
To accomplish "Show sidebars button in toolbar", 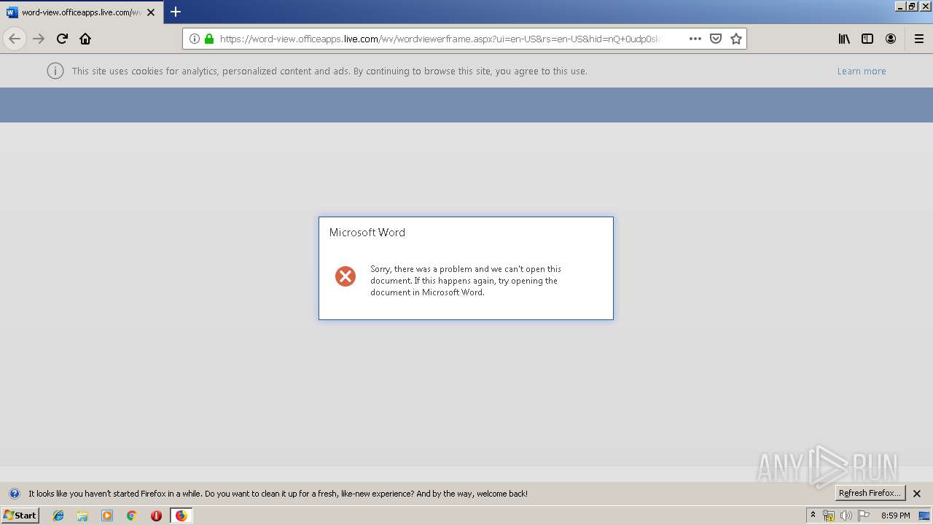I will (x=867, y=39).
